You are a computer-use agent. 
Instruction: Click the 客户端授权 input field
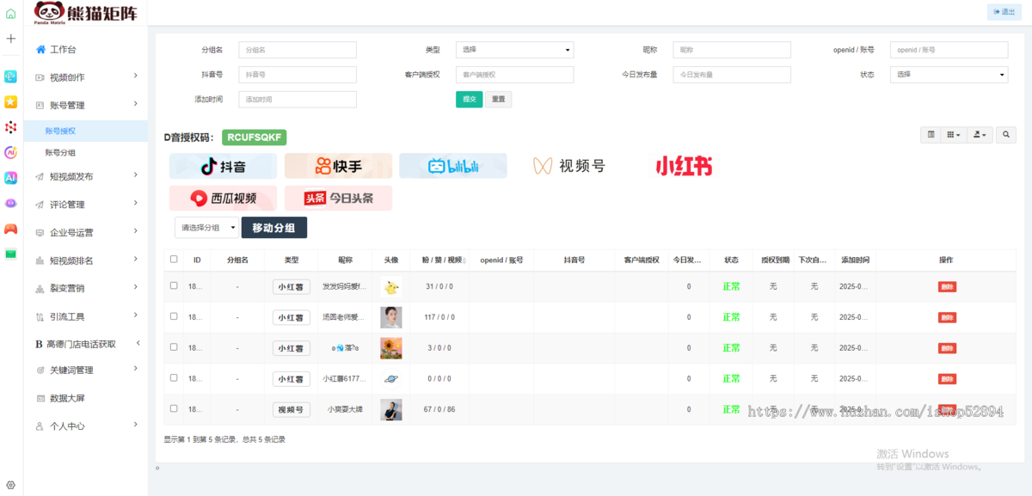(x=514, y=75)
